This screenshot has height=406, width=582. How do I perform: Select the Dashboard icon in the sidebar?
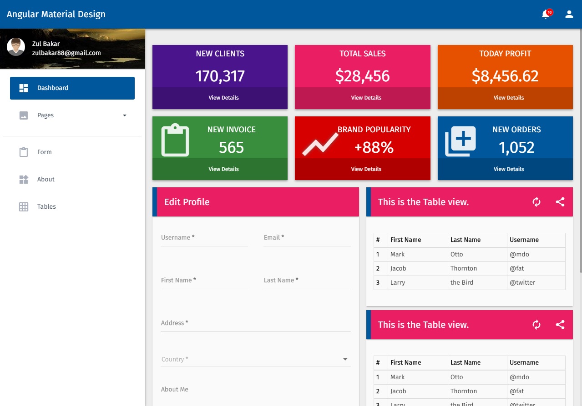point(23,88)
